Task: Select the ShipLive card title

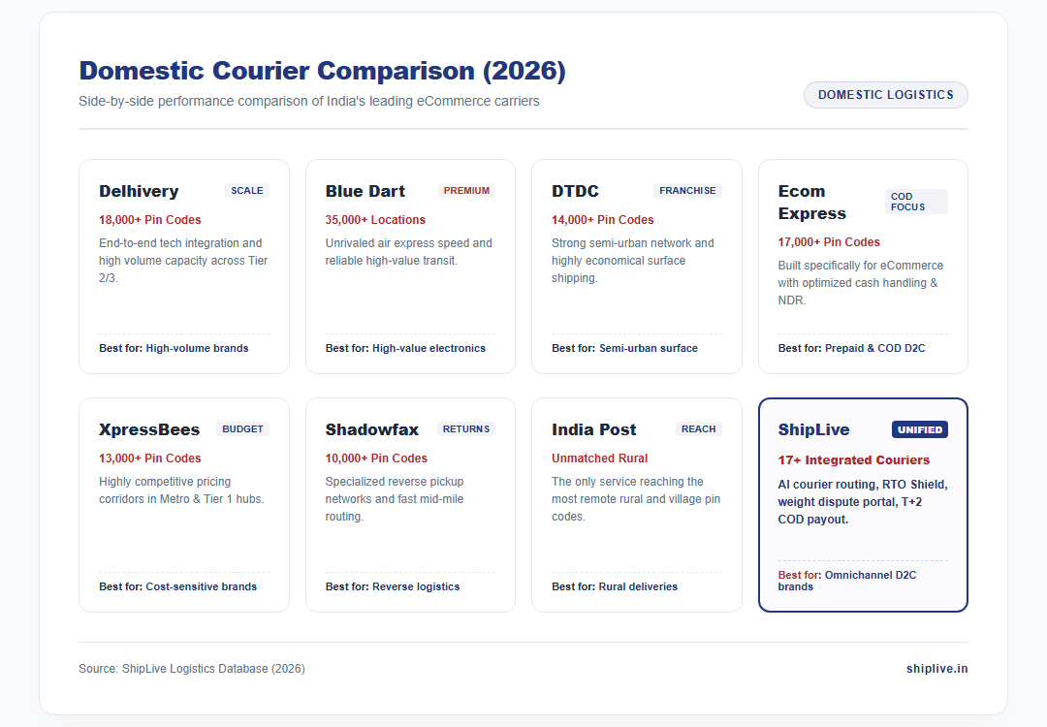Action: (814, 429)
